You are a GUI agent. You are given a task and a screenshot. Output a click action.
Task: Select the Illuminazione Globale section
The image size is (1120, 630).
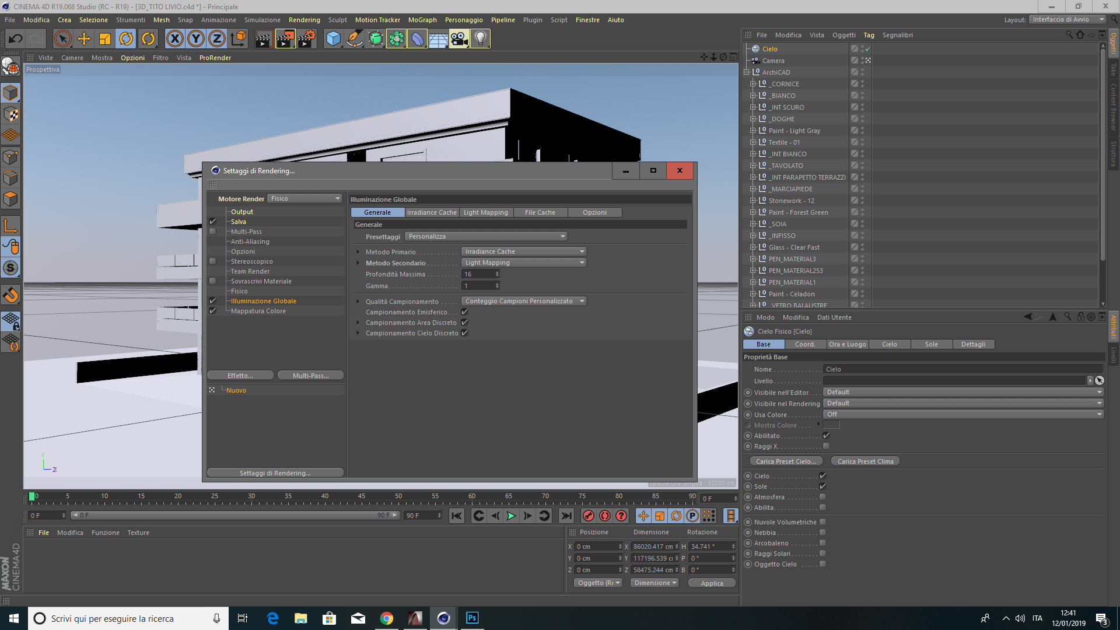[x=264, y=301]
